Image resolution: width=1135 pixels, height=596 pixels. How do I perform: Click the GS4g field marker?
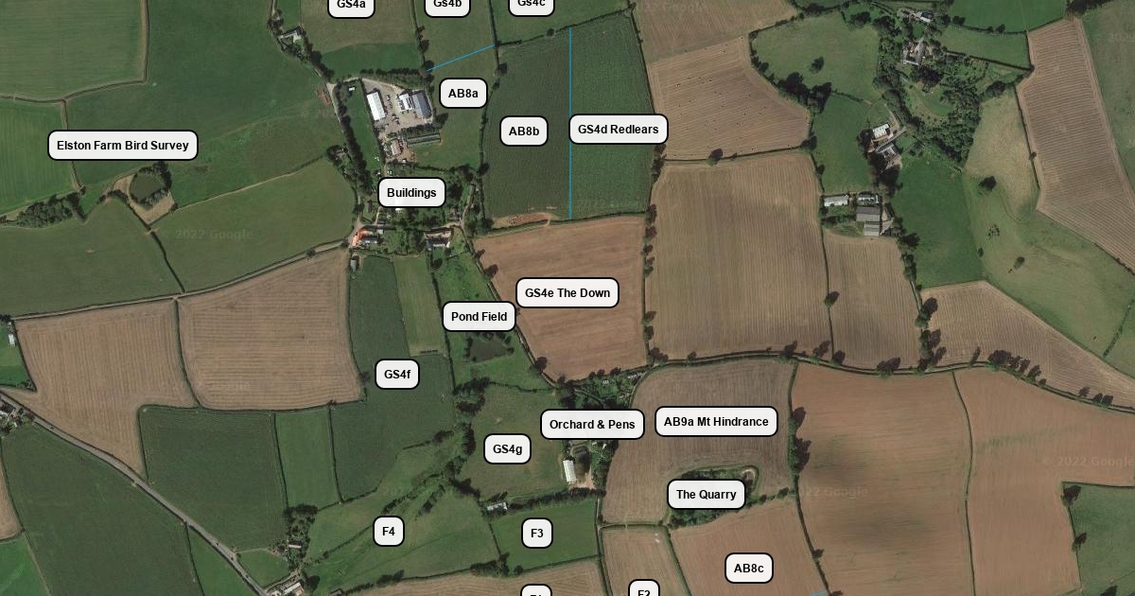(508, 449)
